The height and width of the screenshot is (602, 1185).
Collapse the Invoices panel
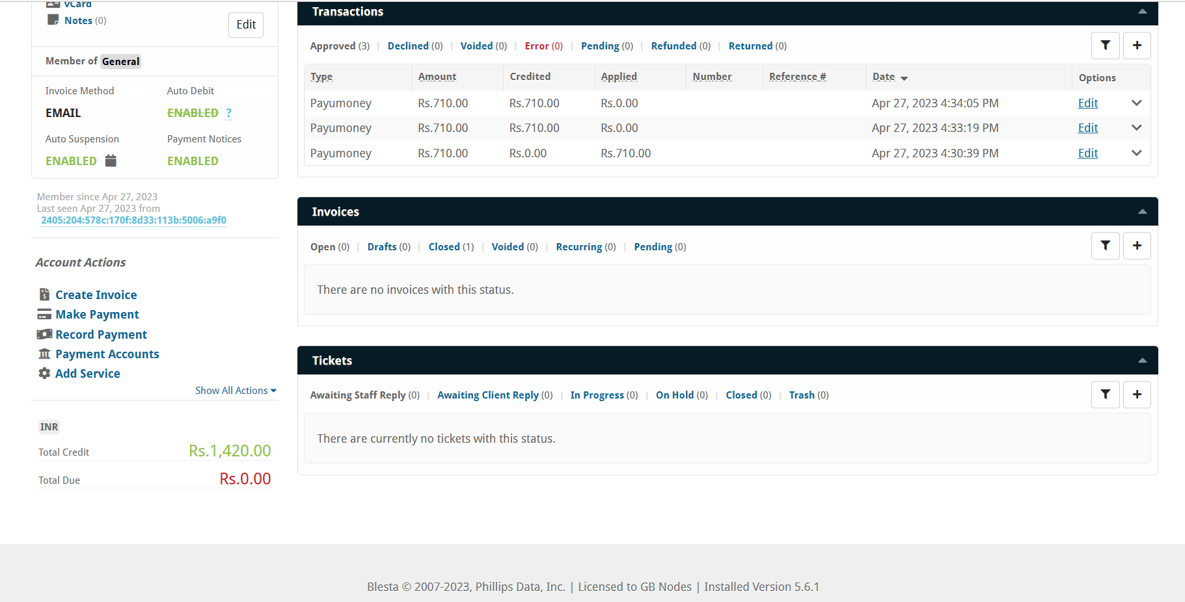click(x=1142, y=212)
